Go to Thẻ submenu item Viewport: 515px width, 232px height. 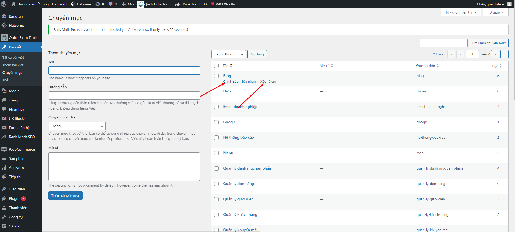(5, 80)
